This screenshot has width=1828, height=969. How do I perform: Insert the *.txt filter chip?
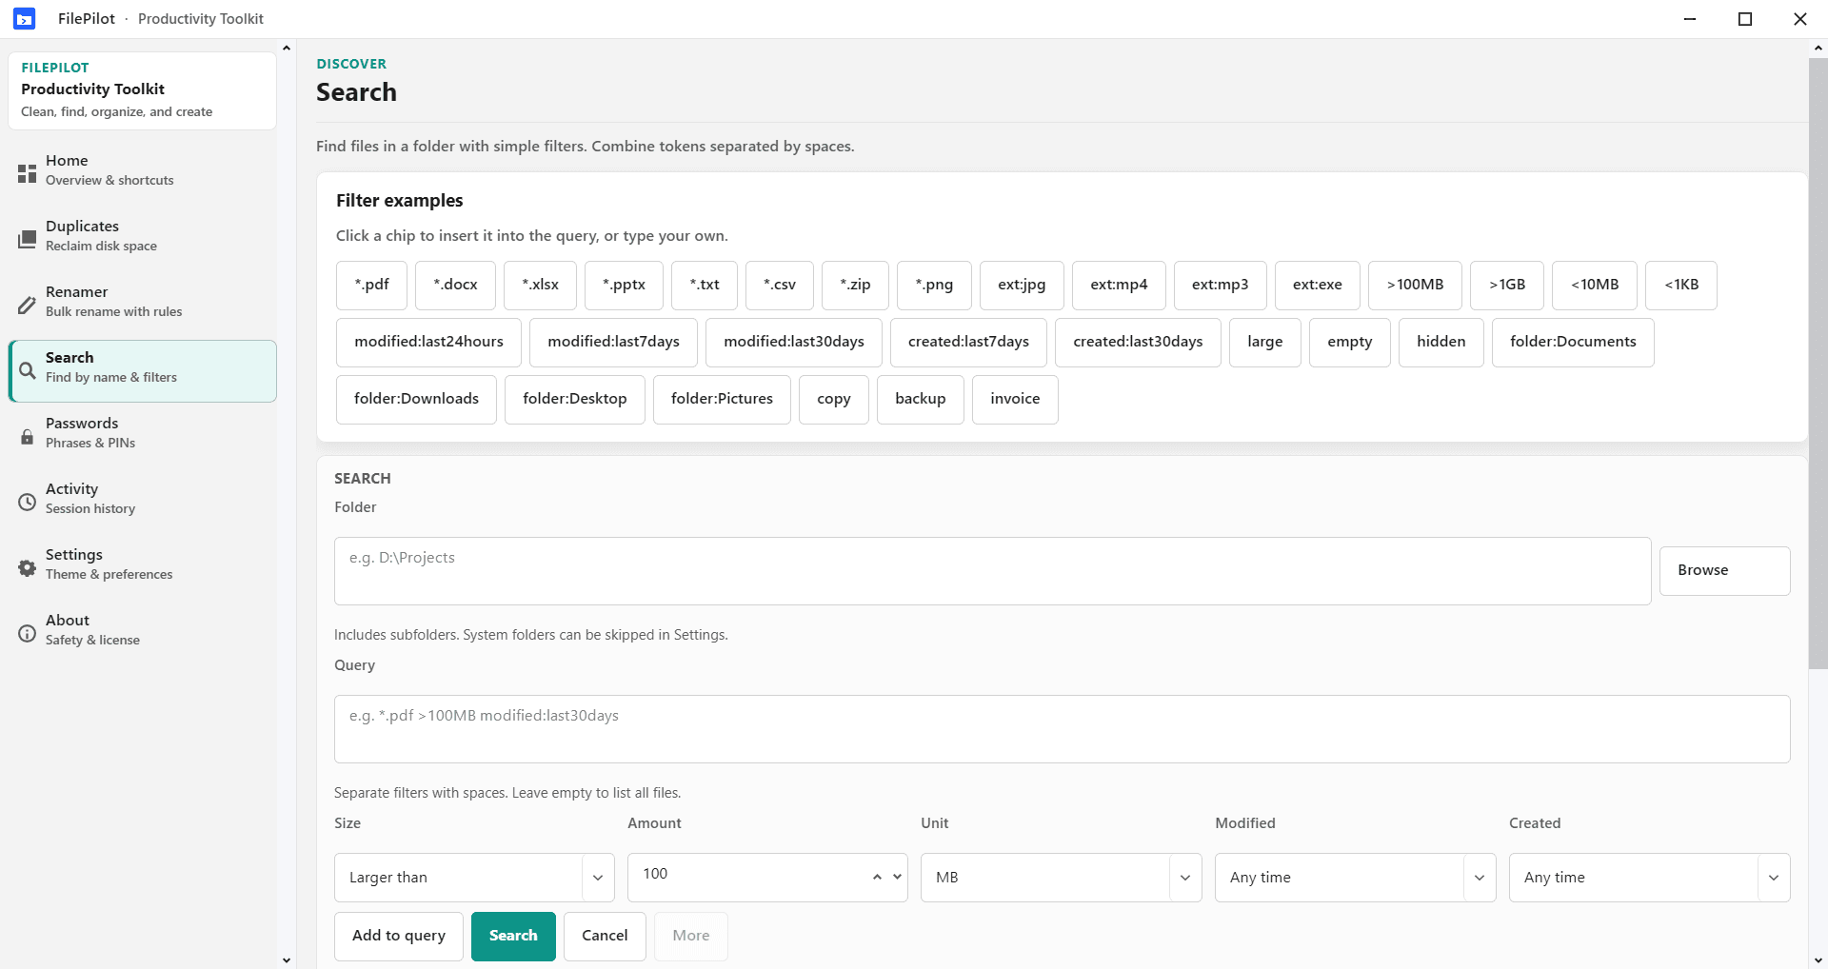[705, 285]
